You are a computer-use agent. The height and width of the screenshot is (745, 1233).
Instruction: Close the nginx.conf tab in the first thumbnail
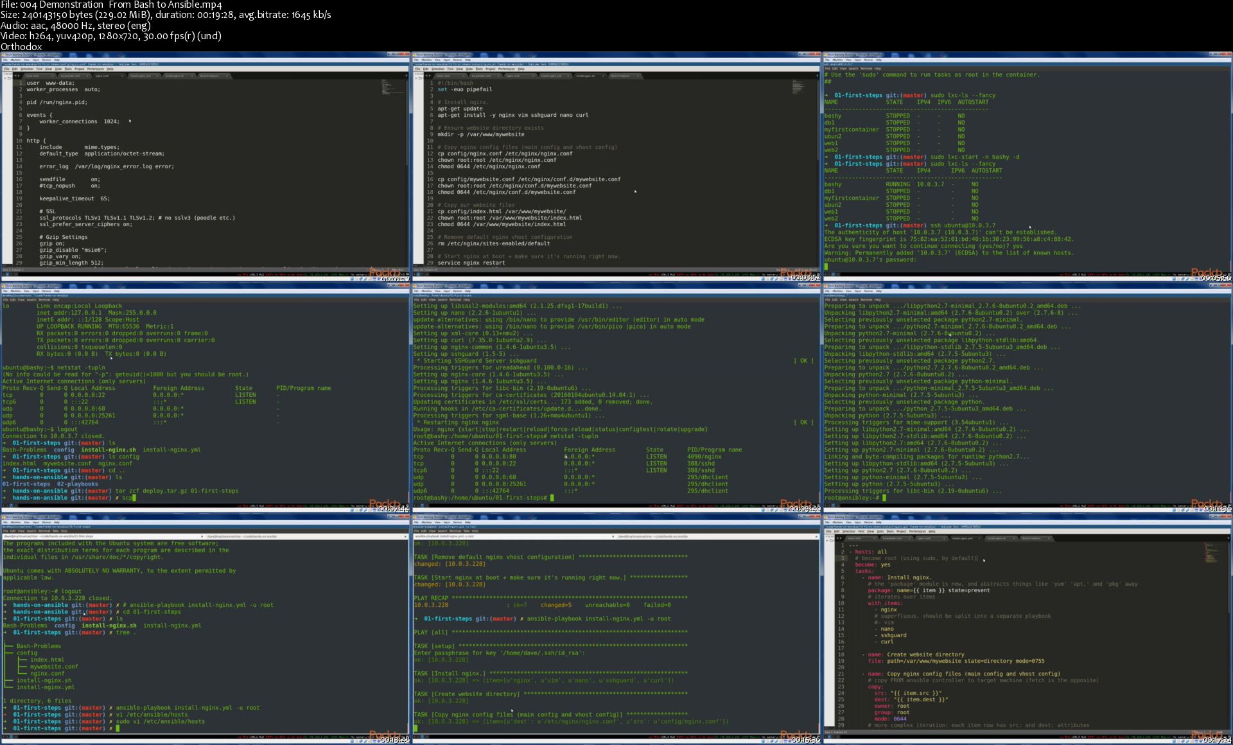click(122, 76)
